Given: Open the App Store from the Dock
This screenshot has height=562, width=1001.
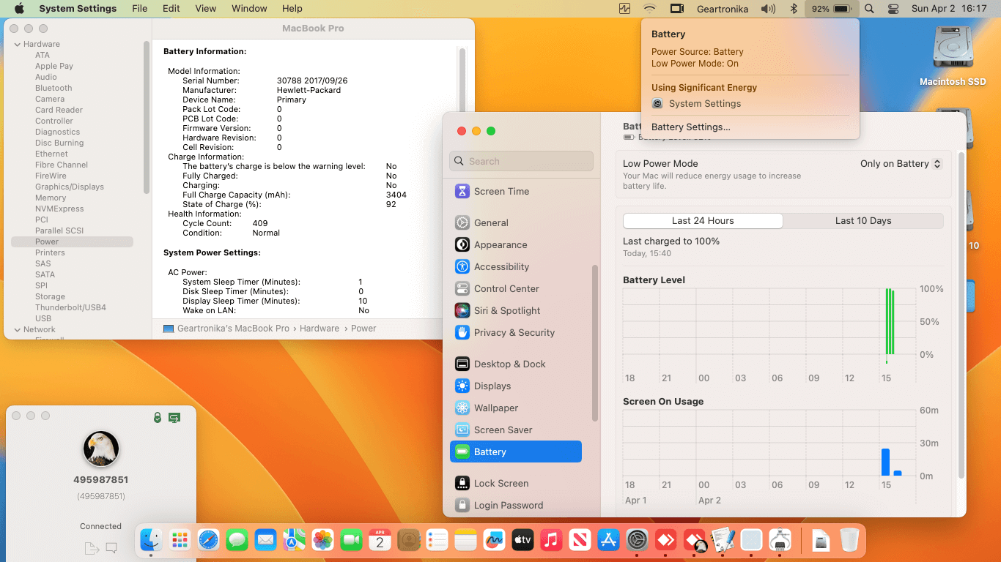Looking at the screenshot, I should click(608, 541).
